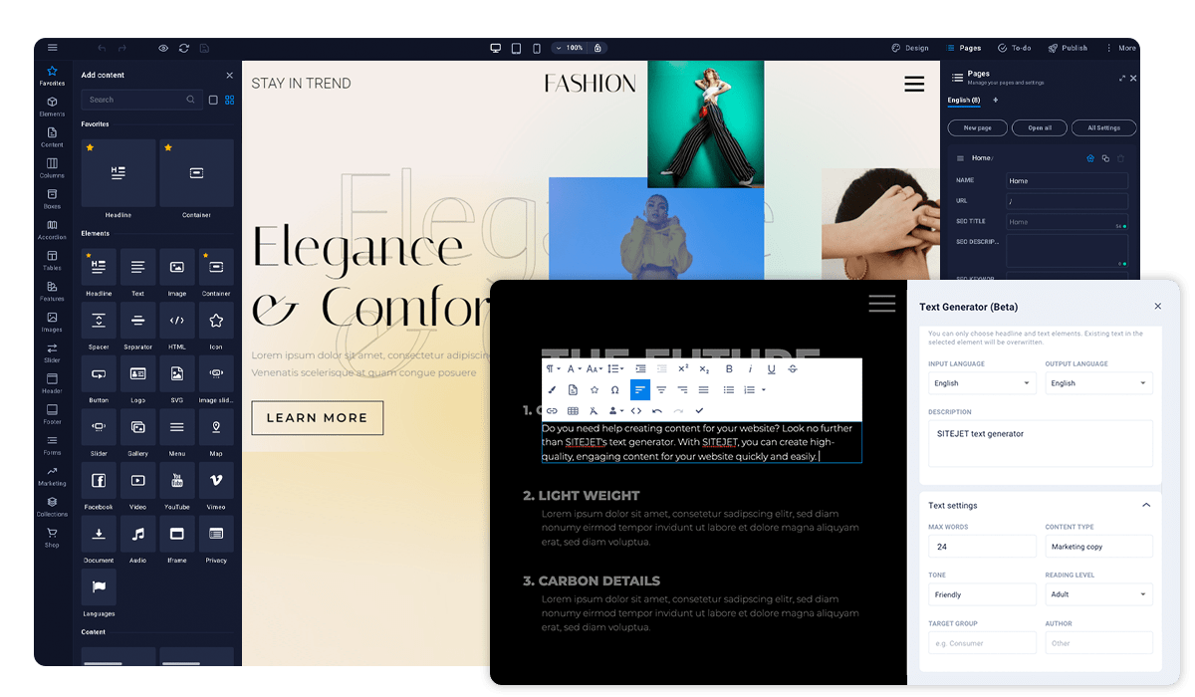Click the LEARN MORE button on the page
1195x697 pixels.
coord(317,418)
